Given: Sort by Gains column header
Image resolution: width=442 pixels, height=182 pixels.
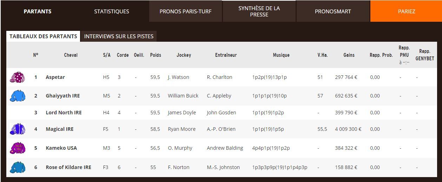Looking at the screenshot, I should [x=349, y=55].
